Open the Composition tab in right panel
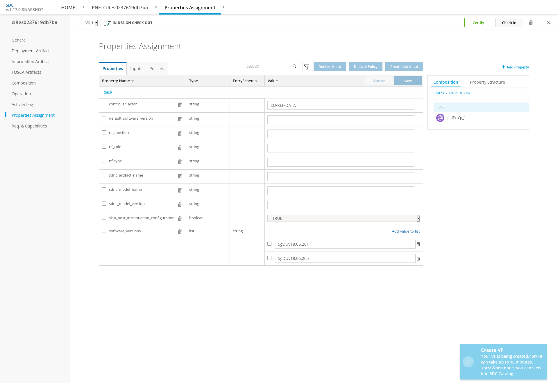Viewport: 558px width, 383px height. pyautogui.click(x=446, y=82)
